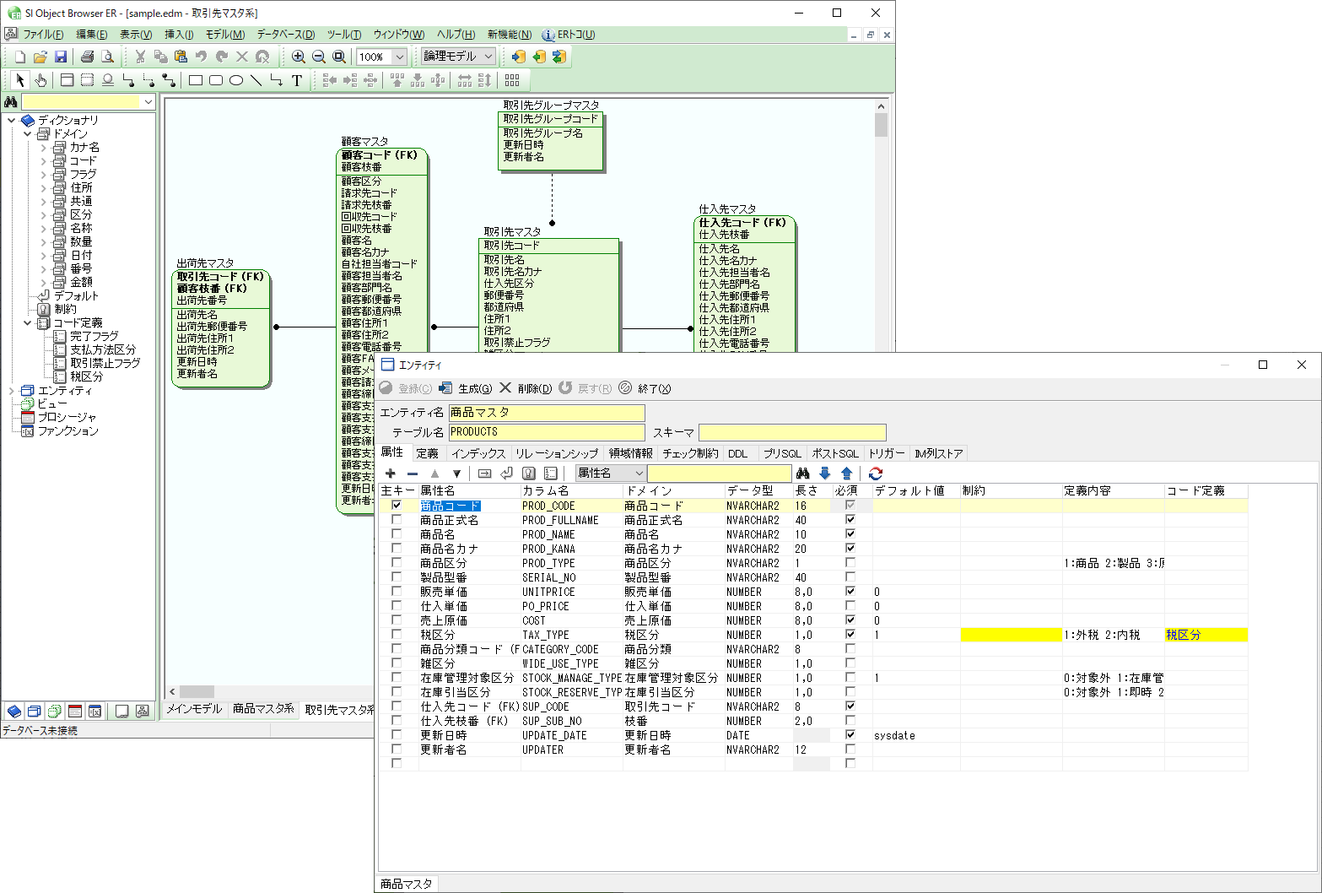Click the テーブル名 field showing PRODUCTS
The image size is (1322, 893).
tap(547, 431)
